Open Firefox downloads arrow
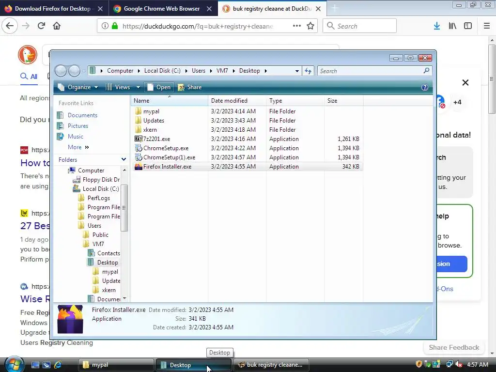This screenshot has width=496, height=372. pyautogui.click(x=437, y=26)
